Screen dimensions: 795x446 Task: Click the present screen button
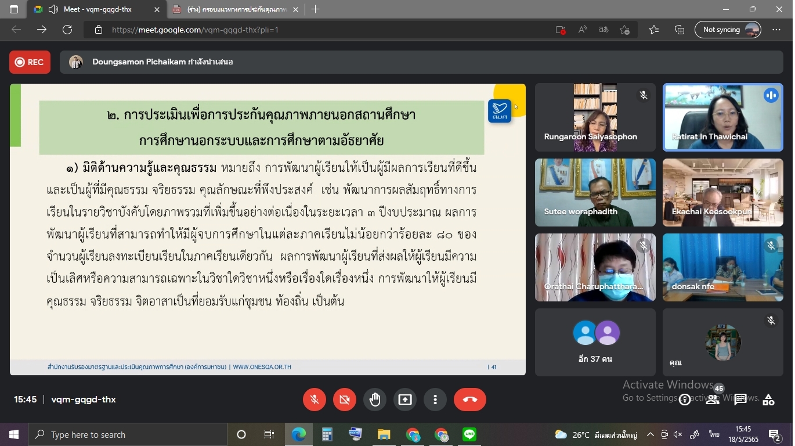click(x=405, y=400)
